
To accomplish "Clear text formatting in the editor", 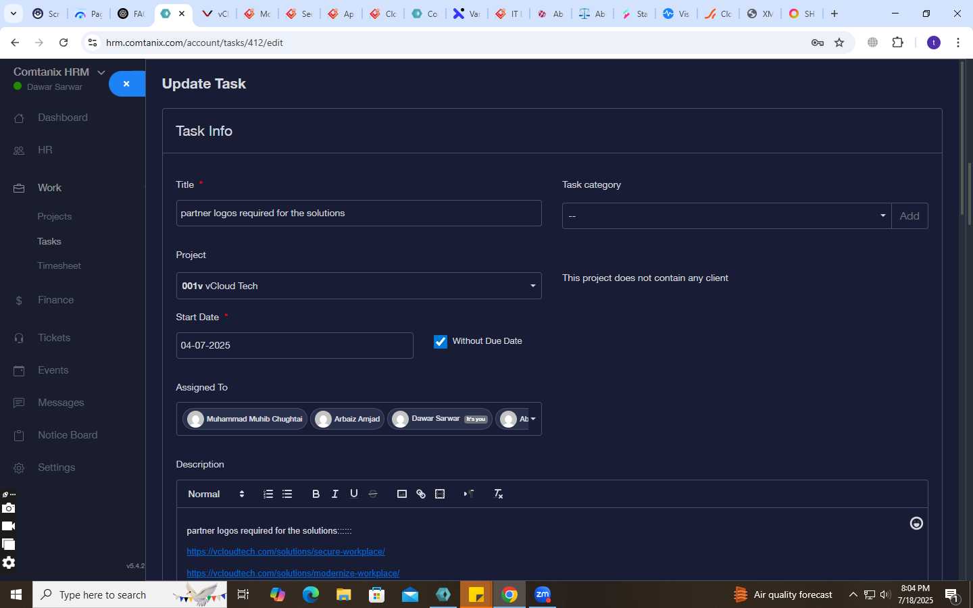I will click(499, 494).
